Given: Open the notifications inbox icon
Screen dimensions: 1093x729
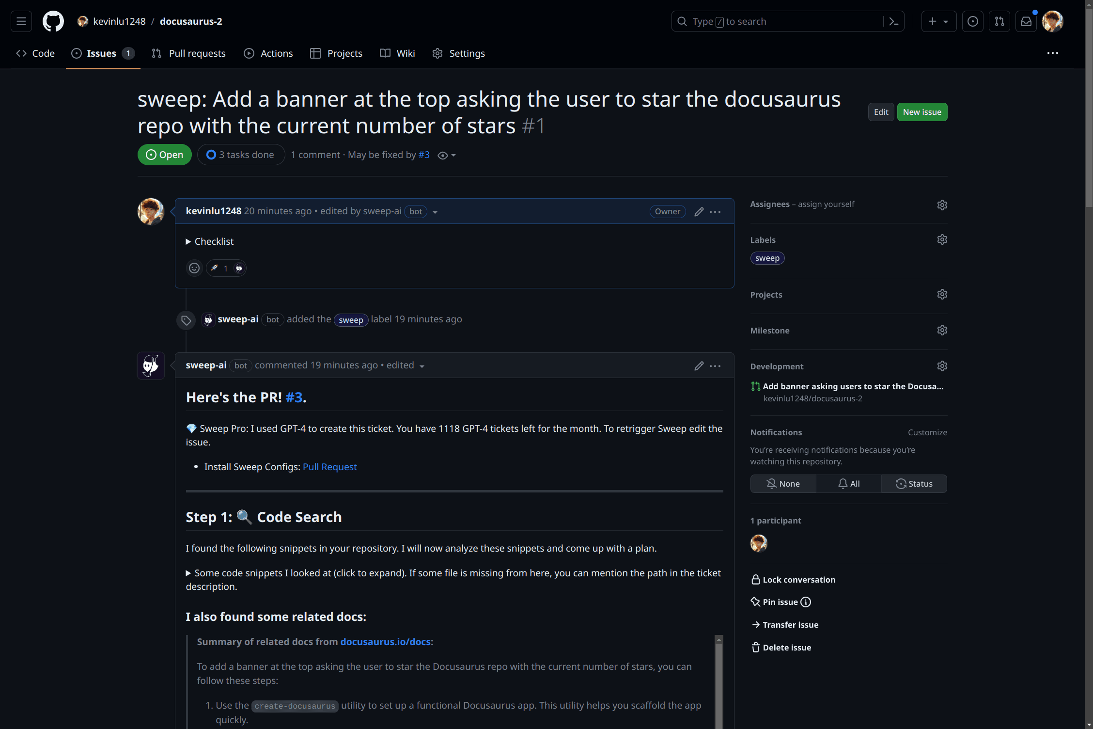Looking at the screenshot, I should 1026,21.
